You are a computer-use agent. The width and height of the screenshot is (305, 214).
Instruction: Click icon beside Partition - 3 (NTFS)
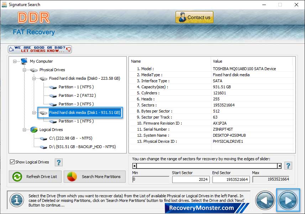pyautogui.click(x=53, y=104)
